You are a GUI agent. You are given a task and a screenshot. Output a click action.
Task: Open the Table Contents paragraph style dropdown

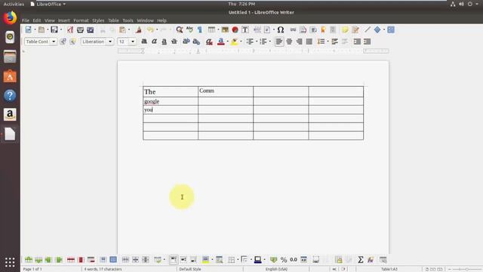[x=54, y=42]
